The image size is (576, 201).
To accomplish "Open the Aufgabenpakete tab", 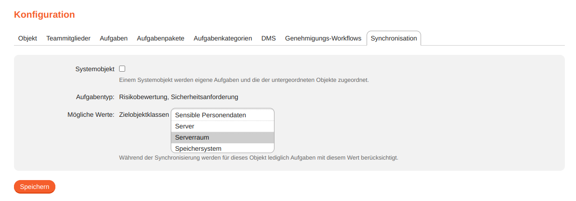I will (x=161, y=38).
